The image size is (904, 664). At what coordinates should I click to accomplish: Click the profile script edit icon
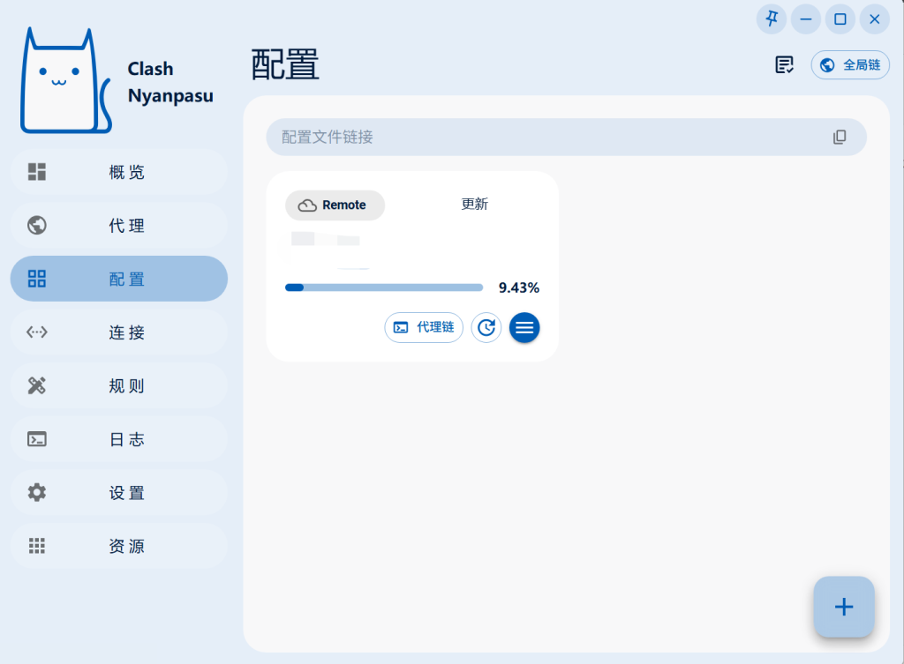pos(783,64)
